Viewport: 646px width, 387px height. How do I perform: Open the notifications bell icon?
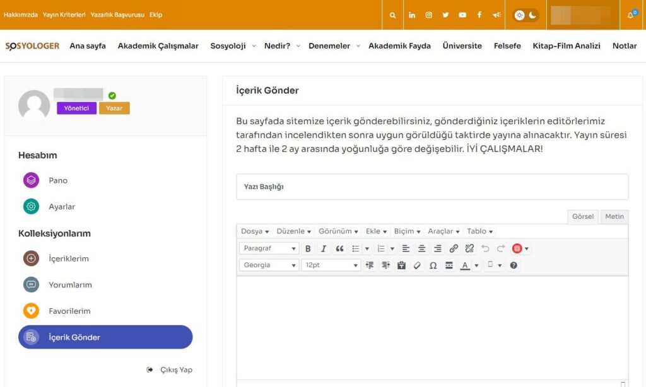[630, 15]
